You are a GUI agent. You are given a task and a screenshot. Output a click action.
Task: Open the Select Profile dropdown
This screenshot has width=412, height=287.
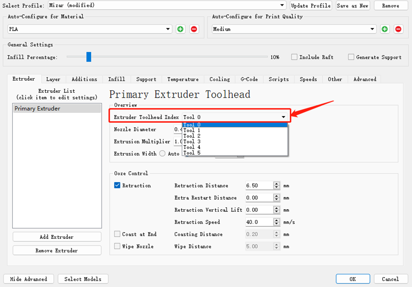point(167,5)
